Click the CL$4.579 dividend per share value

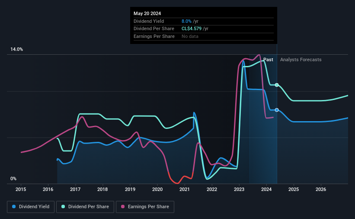192,29
